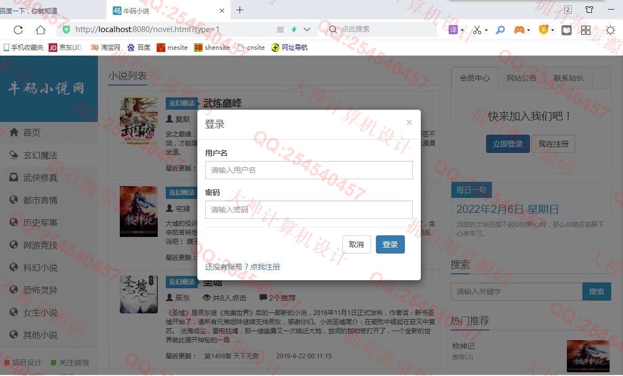The height and width of the screenshot is (376, 623).
Task: Expand the address bar dropdown chevron
Action: [307, 29]
